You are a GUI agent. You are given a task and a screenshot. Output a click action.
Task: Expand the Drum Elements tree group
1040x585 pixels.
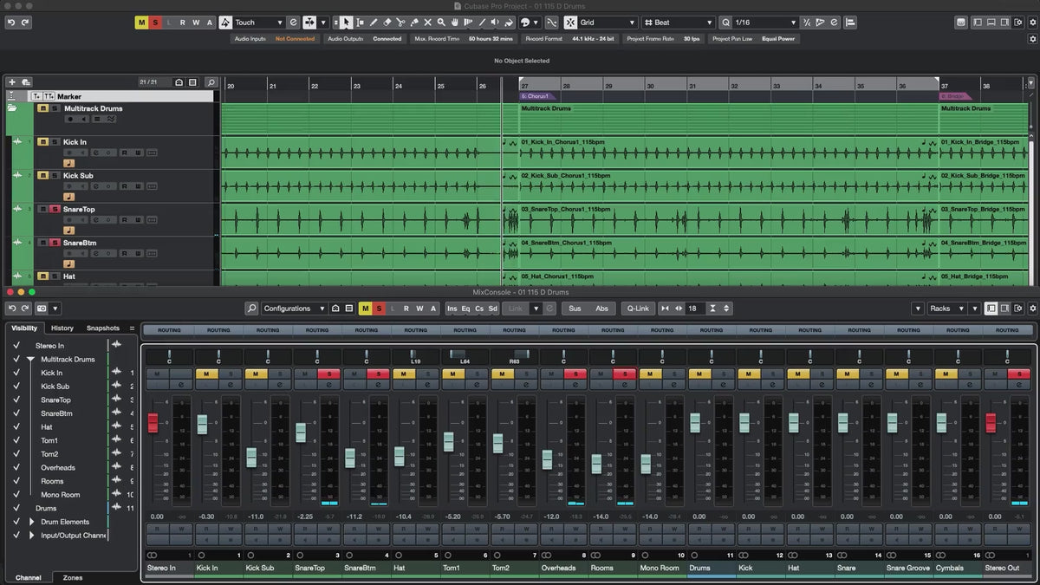pyautogui.click(x=32, y=522)
